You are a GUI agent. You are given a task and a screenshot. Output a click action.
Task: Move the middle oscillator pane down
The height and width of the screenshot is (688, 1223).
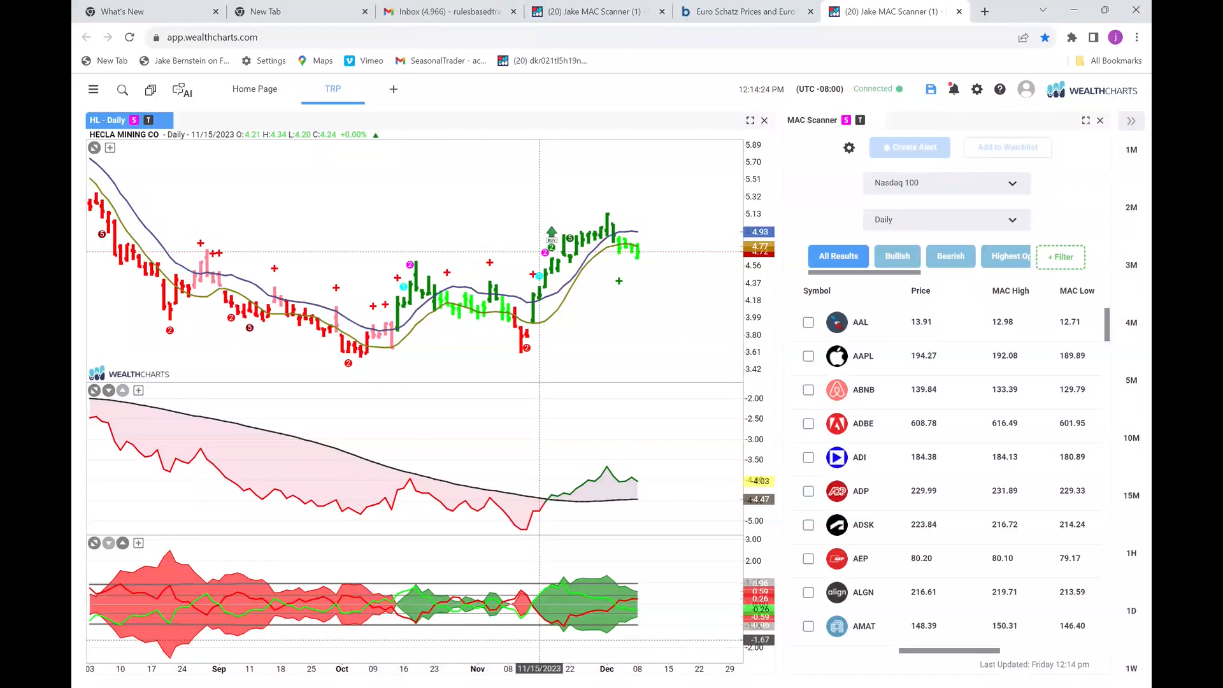(109, 391)
